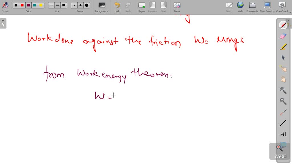Open the OpenBoard menu dropdown
The height and width of the screenshot is (164, 292).
(282, 7)
